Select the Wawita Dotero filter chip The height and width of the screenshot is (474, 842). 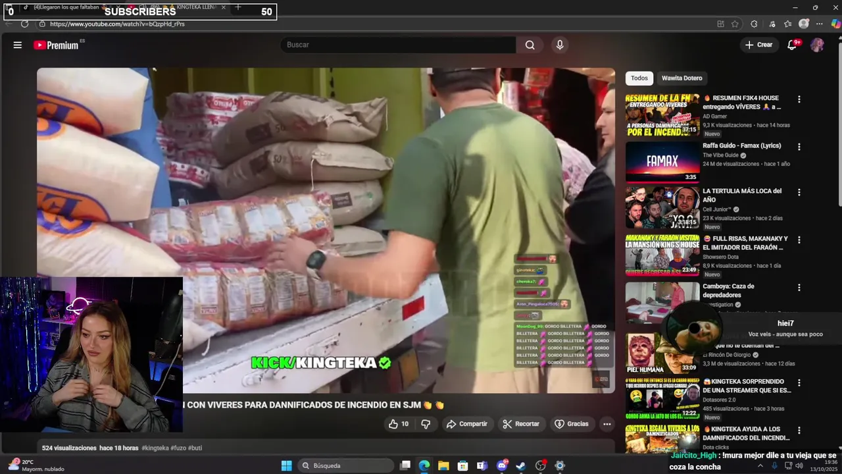681,78
